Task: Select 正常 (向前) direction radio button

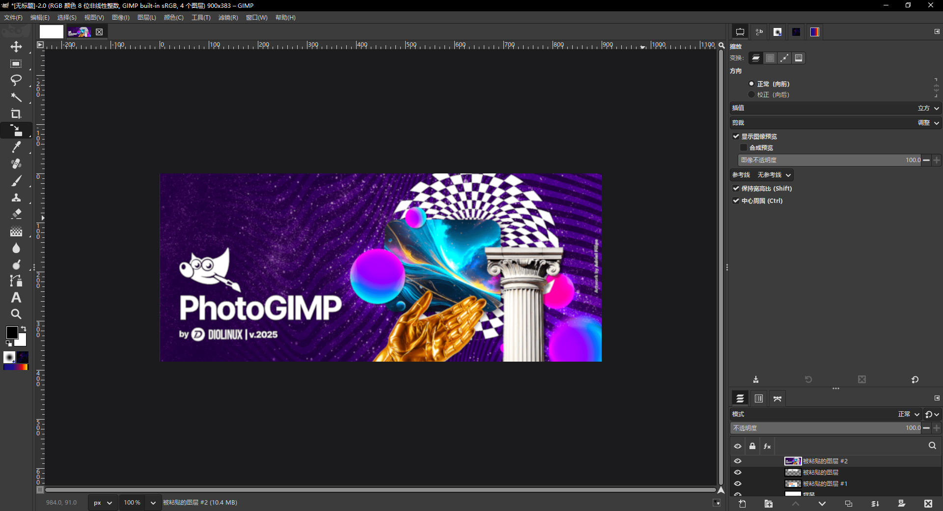Action: (751, 84)
